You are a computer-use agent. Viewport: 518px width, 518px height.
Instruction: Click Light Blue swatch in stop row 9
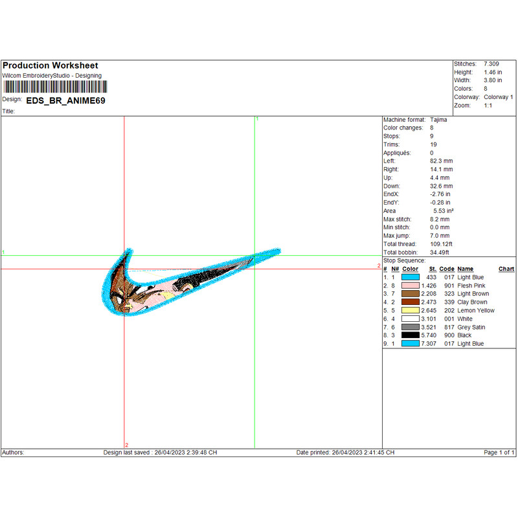click(x=411, y=344)
